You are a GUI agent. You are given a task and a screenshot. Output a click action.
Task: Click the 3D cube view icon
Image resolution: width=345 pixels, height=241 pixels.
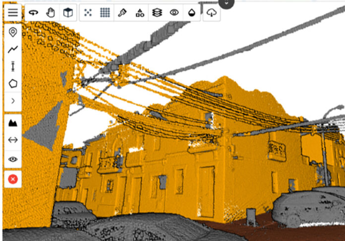[x=68, y=13]
